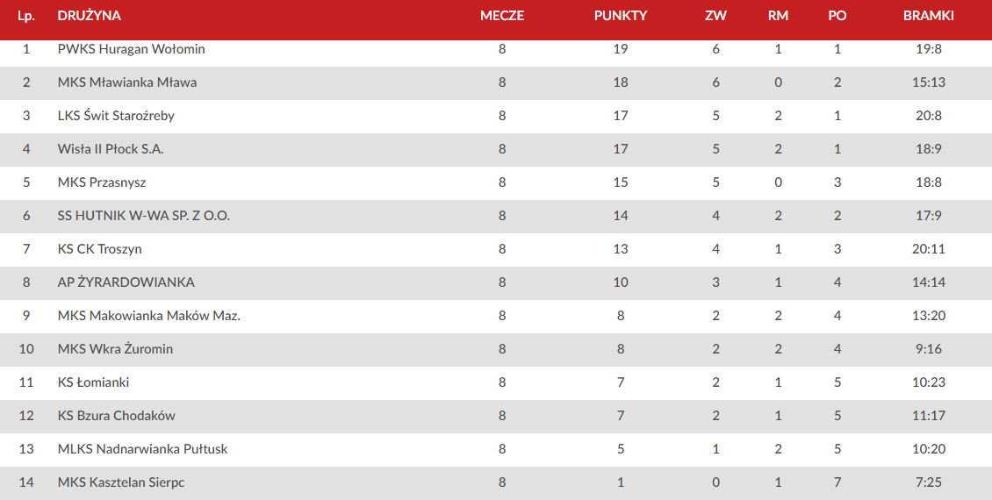This screenshot has width=992, height=500.
Task: Open MKS Kasztelan Sierpc team
Action: 121,482
